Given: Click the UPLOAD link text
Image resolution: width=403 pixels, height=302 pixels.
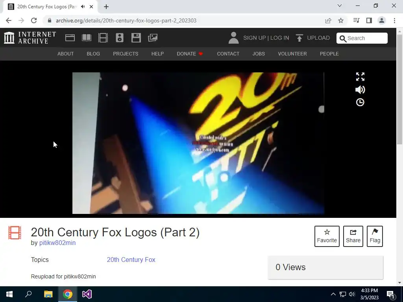Looking at the screenshot, I should point(318,38).
